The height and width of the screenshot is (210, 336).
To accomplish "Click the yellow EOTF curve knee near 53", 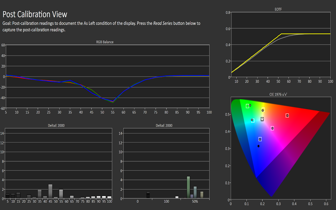I will click(x=281, y=34).
